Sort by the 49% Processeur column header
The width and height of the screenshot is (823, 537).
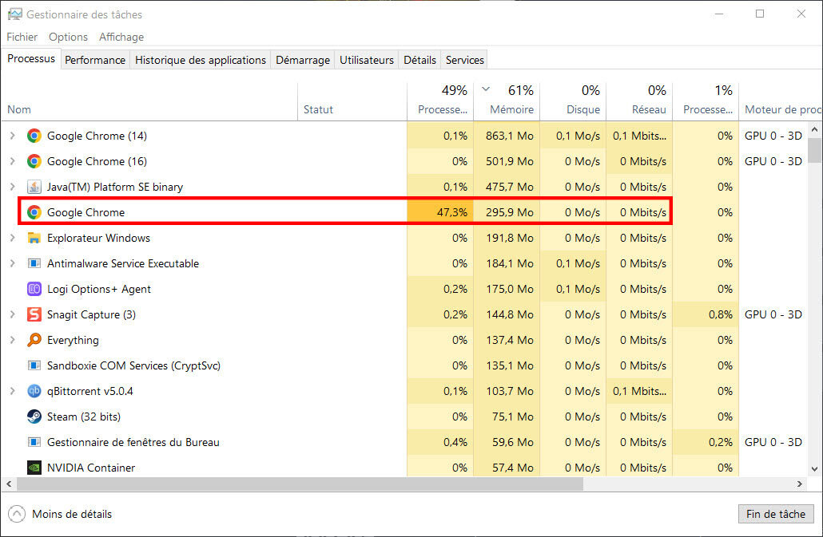coord(440,101)
